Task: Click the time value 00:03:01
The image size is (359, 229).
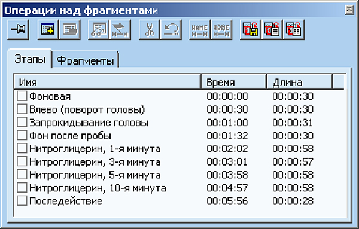Action: point(227,162)
